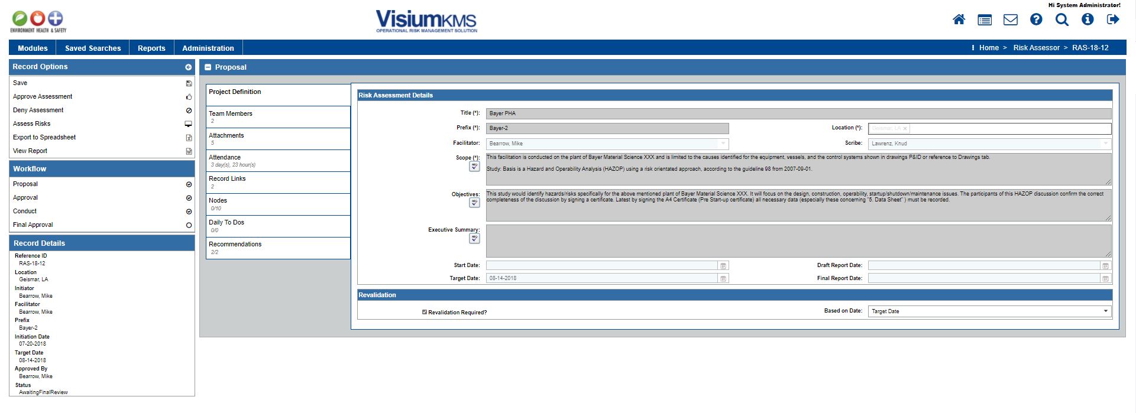
Task: Go to Home via the house icon
Action: [x=959, y=19]
